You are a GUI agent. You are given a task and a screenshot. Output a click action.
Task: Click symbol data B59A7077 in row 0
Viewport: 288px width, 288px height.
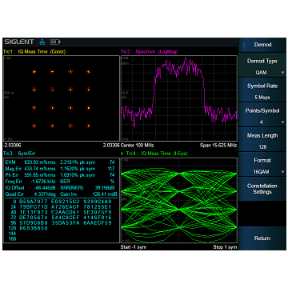(x=34, y=202)
